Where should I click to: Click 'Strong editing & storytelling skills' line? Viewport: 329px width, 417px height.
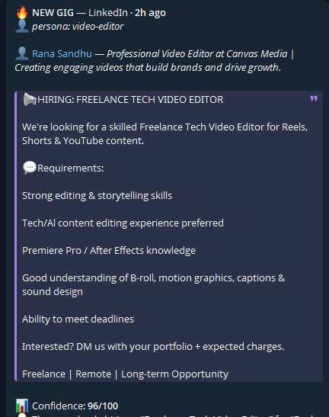pos(97,196)
